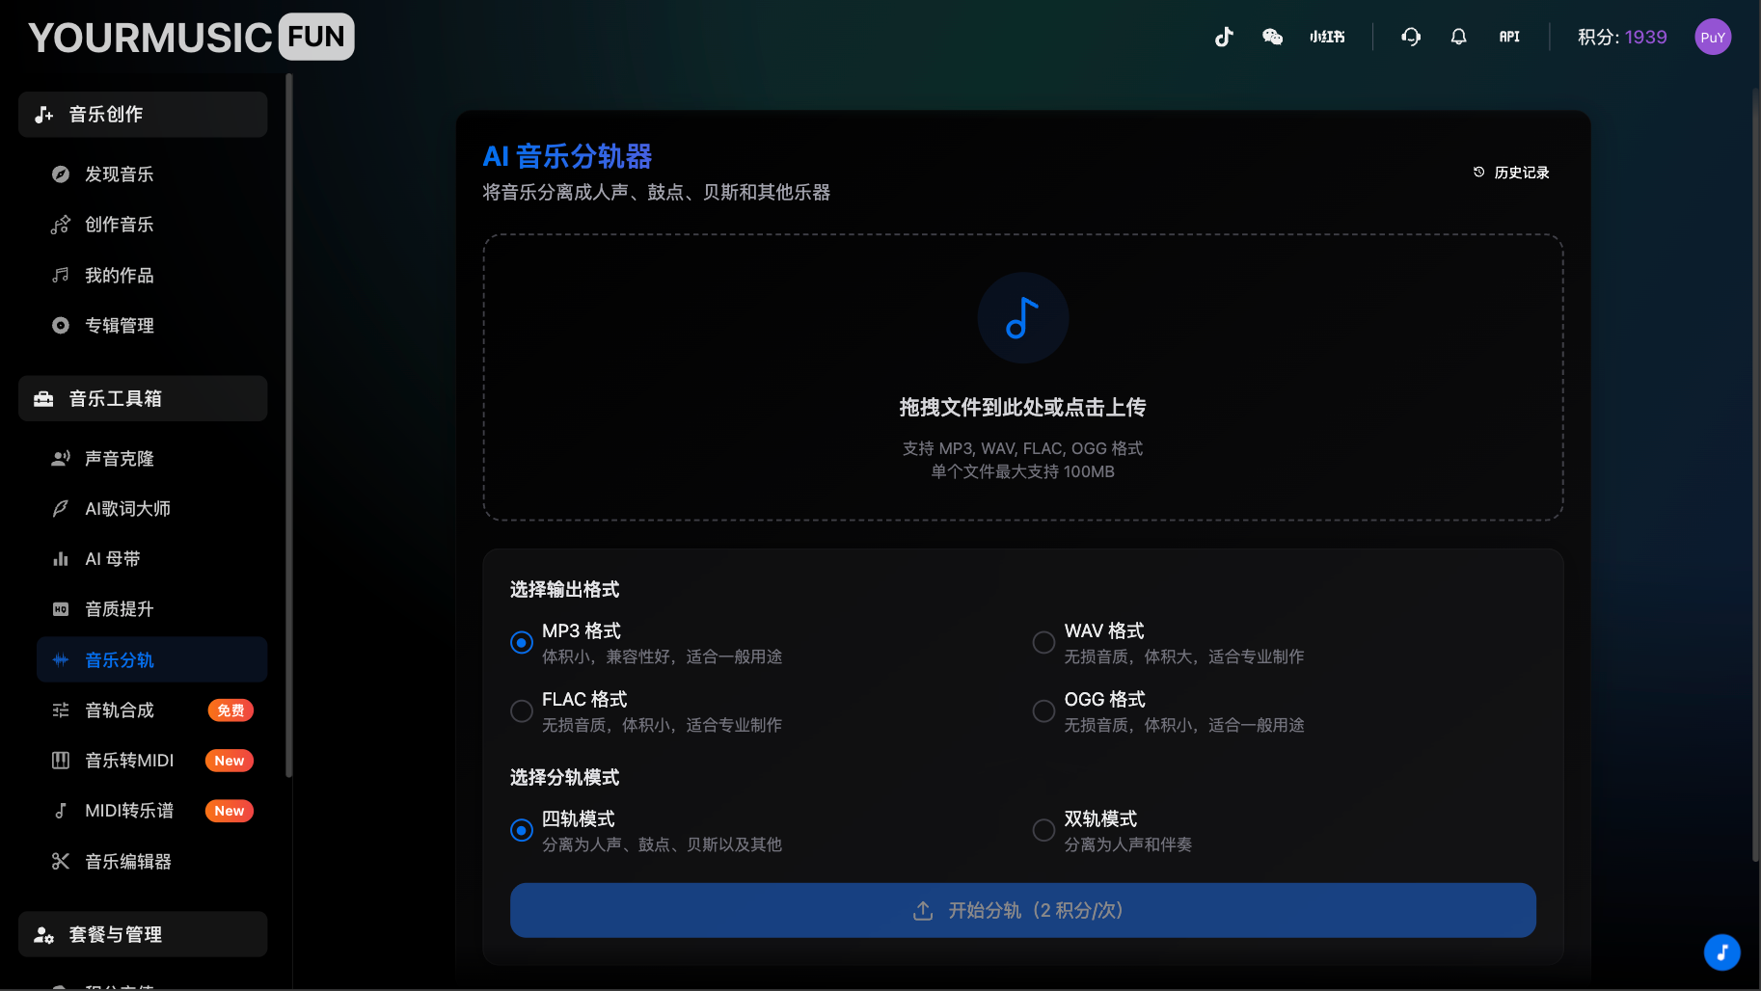Click the 音乐分轨 waveform icon
The height and width of the screenshot is (991, 1761).
tap(61, 659)
